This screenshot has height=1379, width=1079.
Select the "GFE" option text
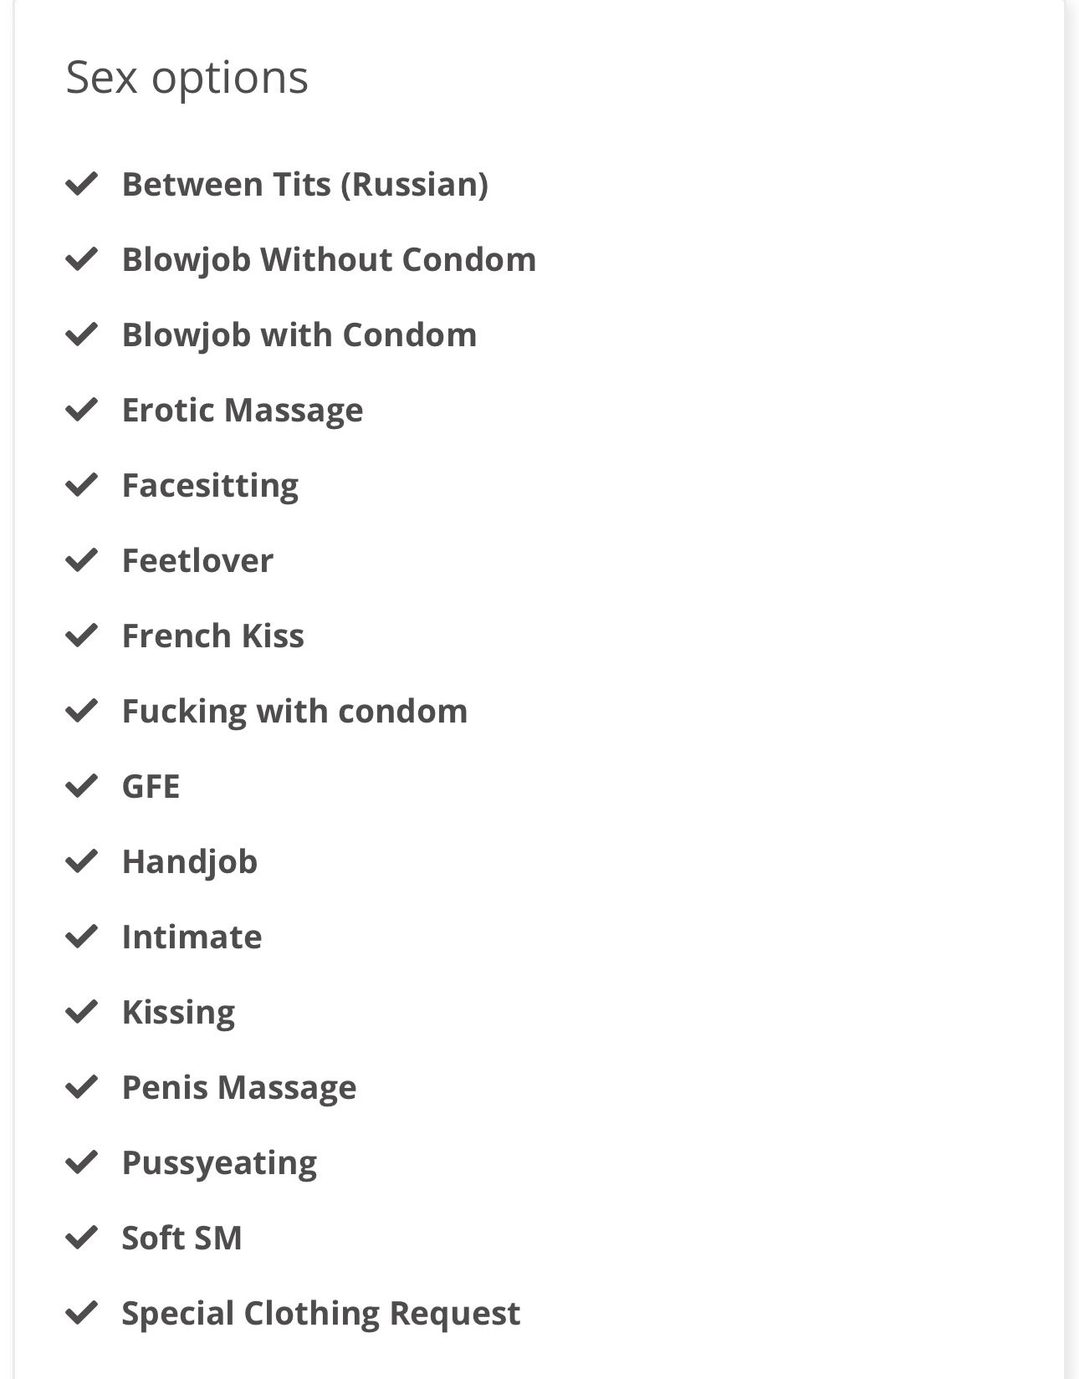(x=151, y=787)
